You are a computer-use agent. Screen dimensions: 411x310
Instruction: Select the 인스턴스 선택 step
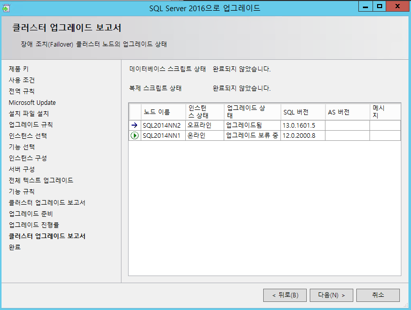click(28, 136)
